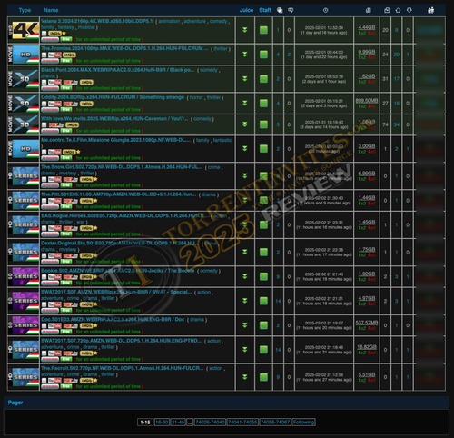
Task: Go to pager page 74041-74055
Action: (242, 423)
